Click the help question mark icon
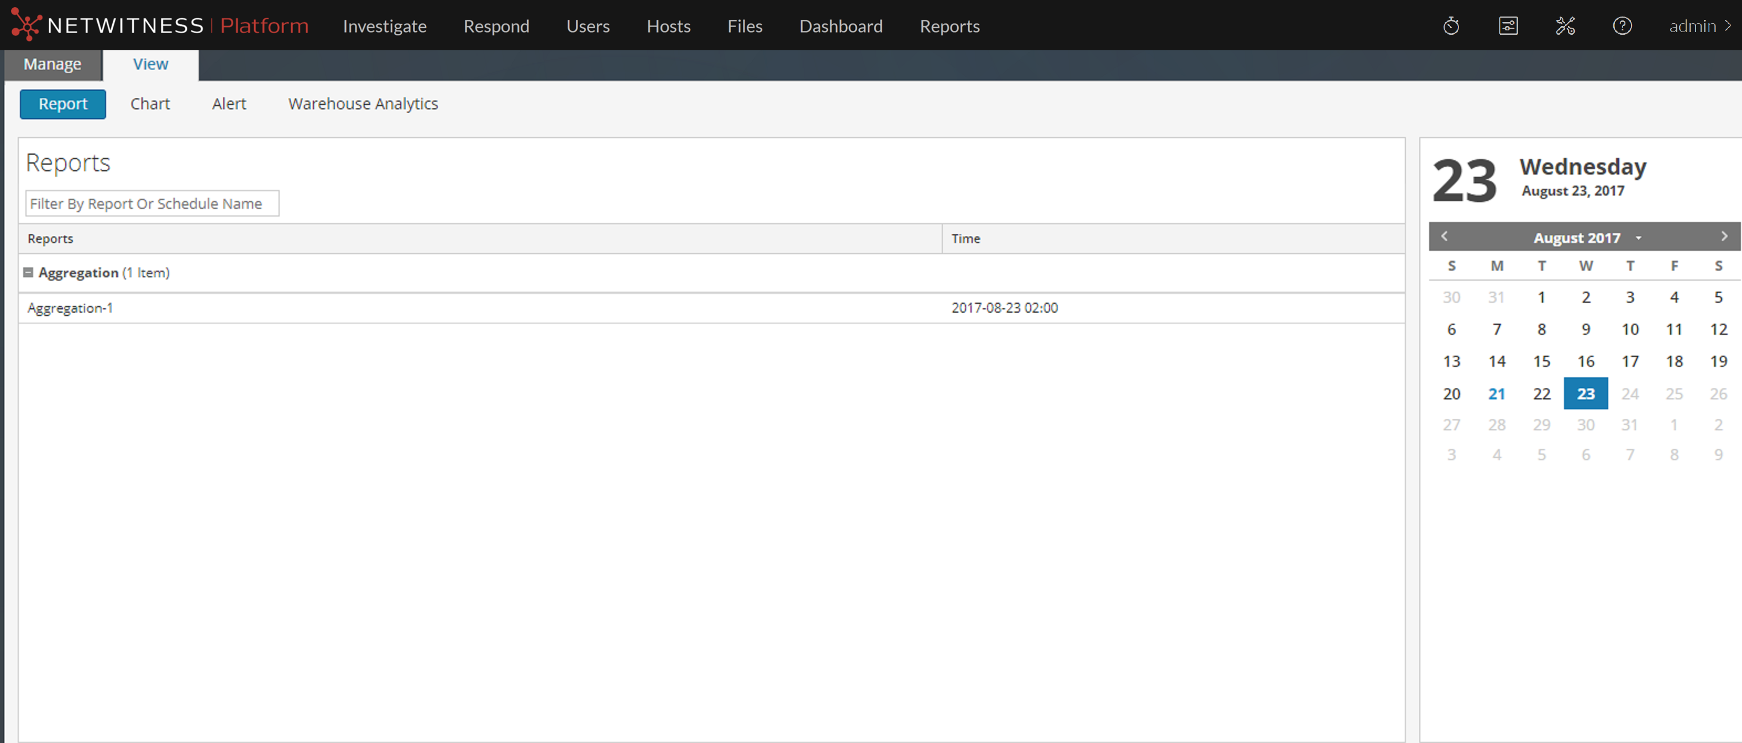 click(x=1622, y=27)
